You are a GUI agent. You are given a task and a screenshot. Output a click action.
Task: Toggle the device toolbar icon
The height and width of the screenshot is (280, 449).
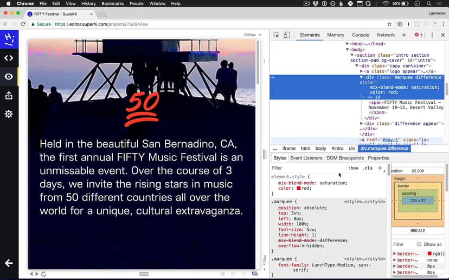[287, 35]
